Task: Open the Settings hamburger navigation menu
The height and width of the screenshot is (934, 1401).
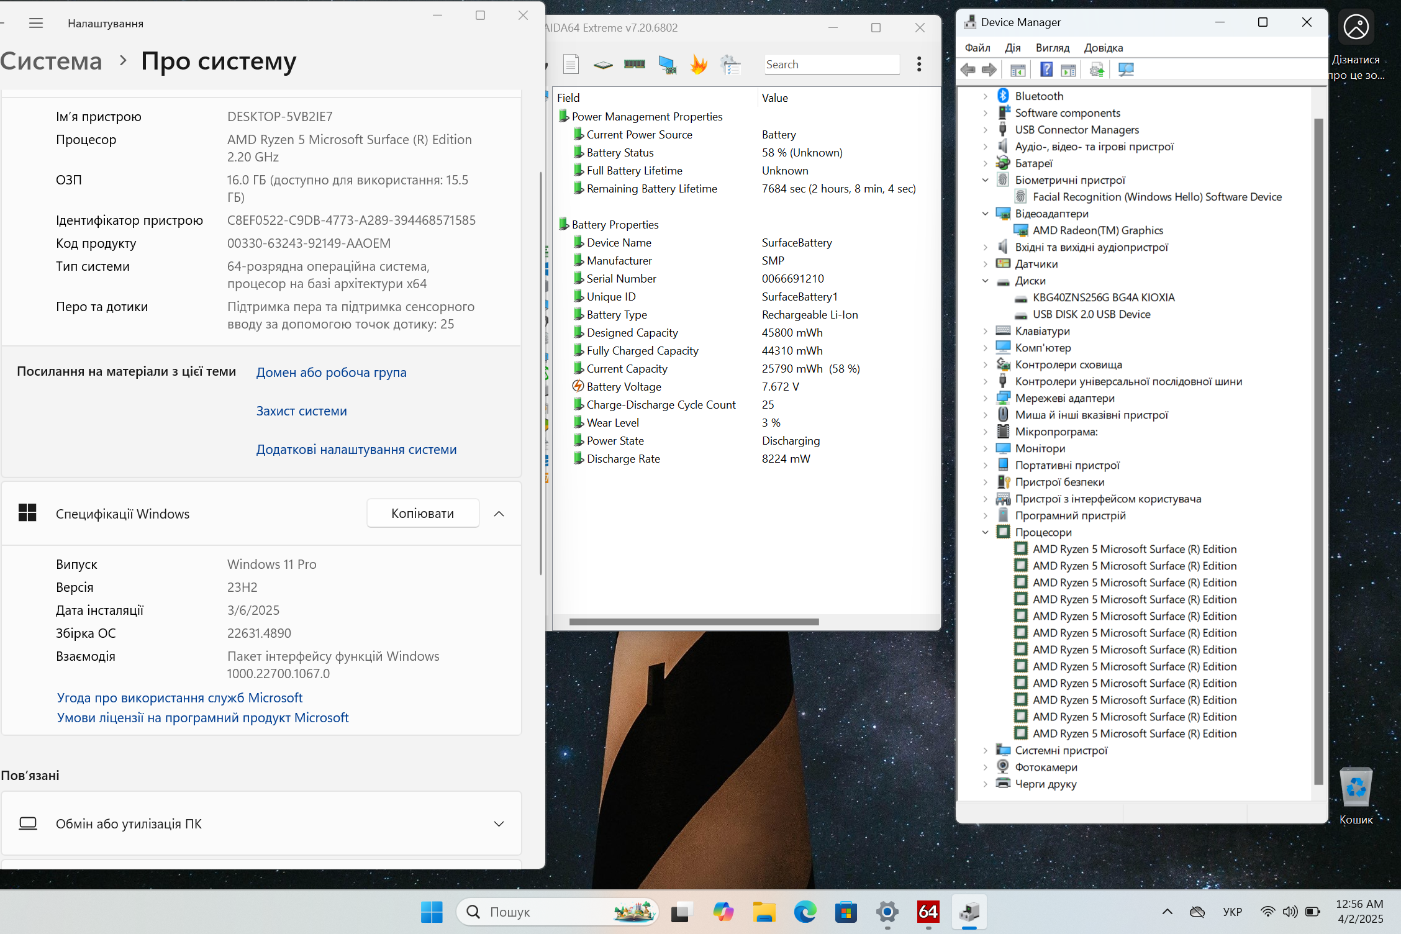Action: 36,24
